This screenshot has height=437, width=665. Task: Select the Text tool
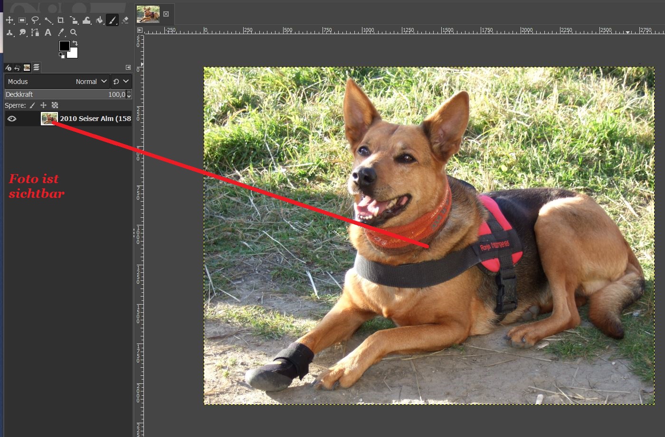point(48,32)
